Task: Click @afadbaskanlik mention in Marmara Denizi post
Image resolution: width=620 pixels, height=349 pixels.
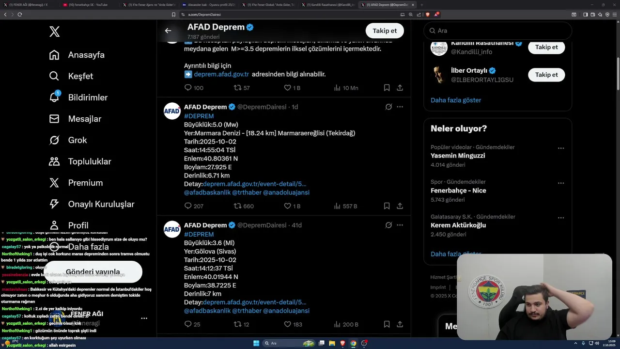Action: tap(207, 192)
